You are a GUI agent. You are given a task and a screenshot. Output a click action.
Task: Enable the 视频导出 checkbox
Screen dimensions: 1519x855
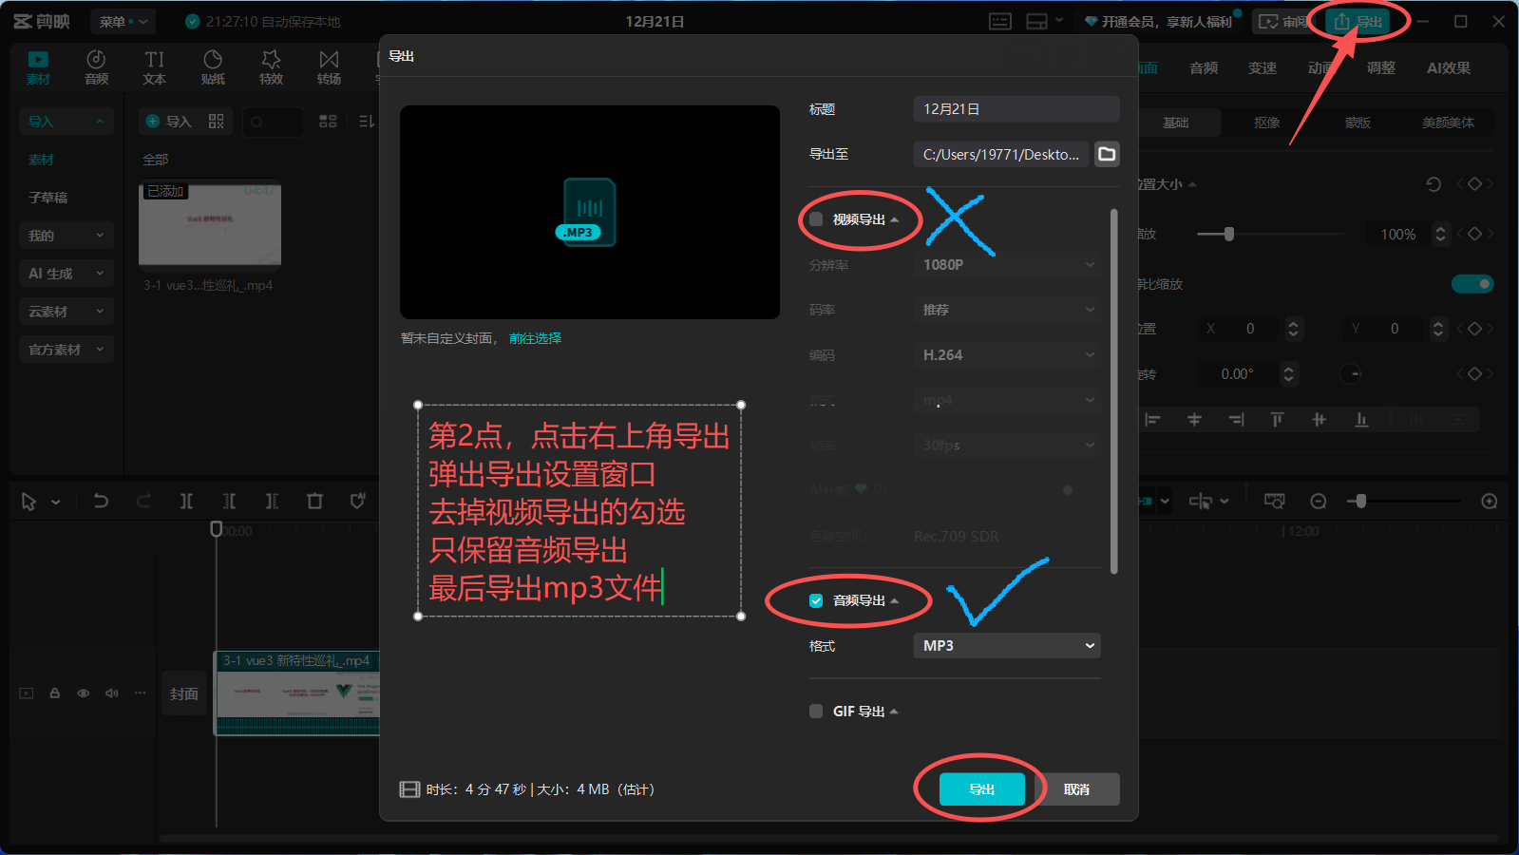point(816,219)
